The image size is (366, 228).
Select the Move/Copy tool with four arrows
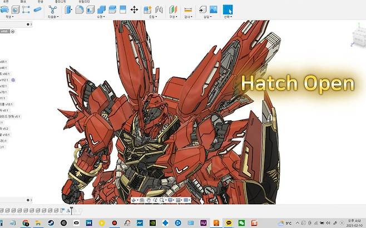pos(134,9)
